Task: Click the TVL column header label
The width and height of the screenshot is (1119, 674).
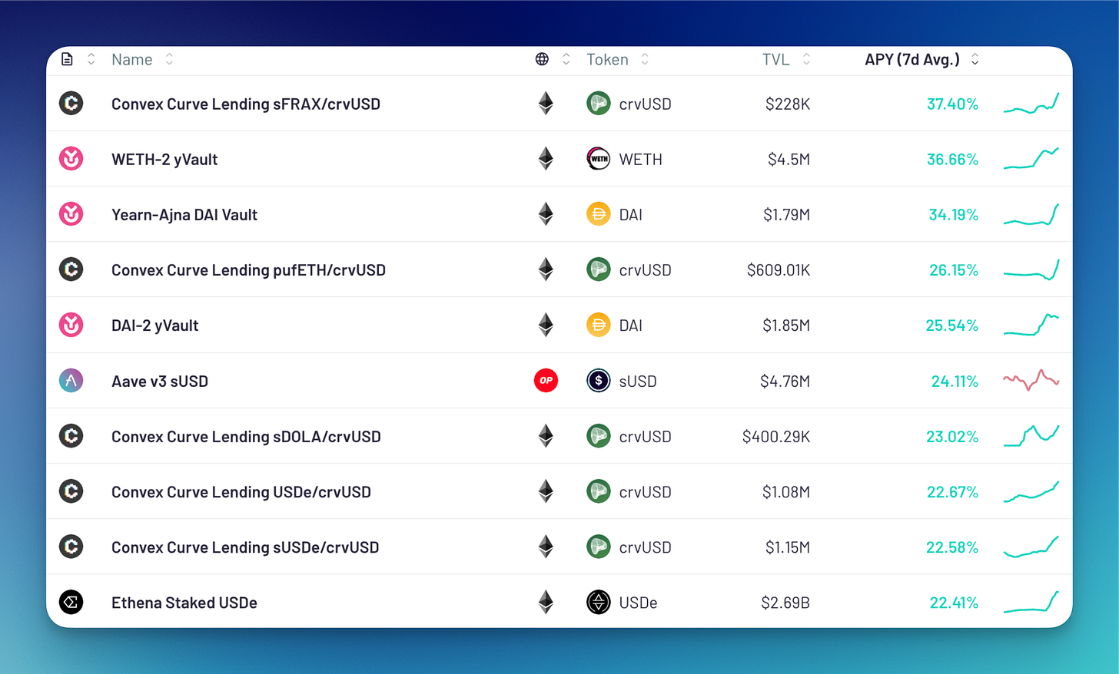Action: click(x=775, y=60)
